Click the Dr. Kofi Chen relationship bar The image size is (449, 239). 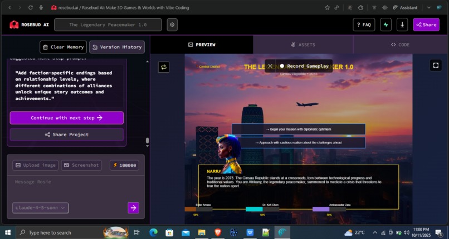262,210
